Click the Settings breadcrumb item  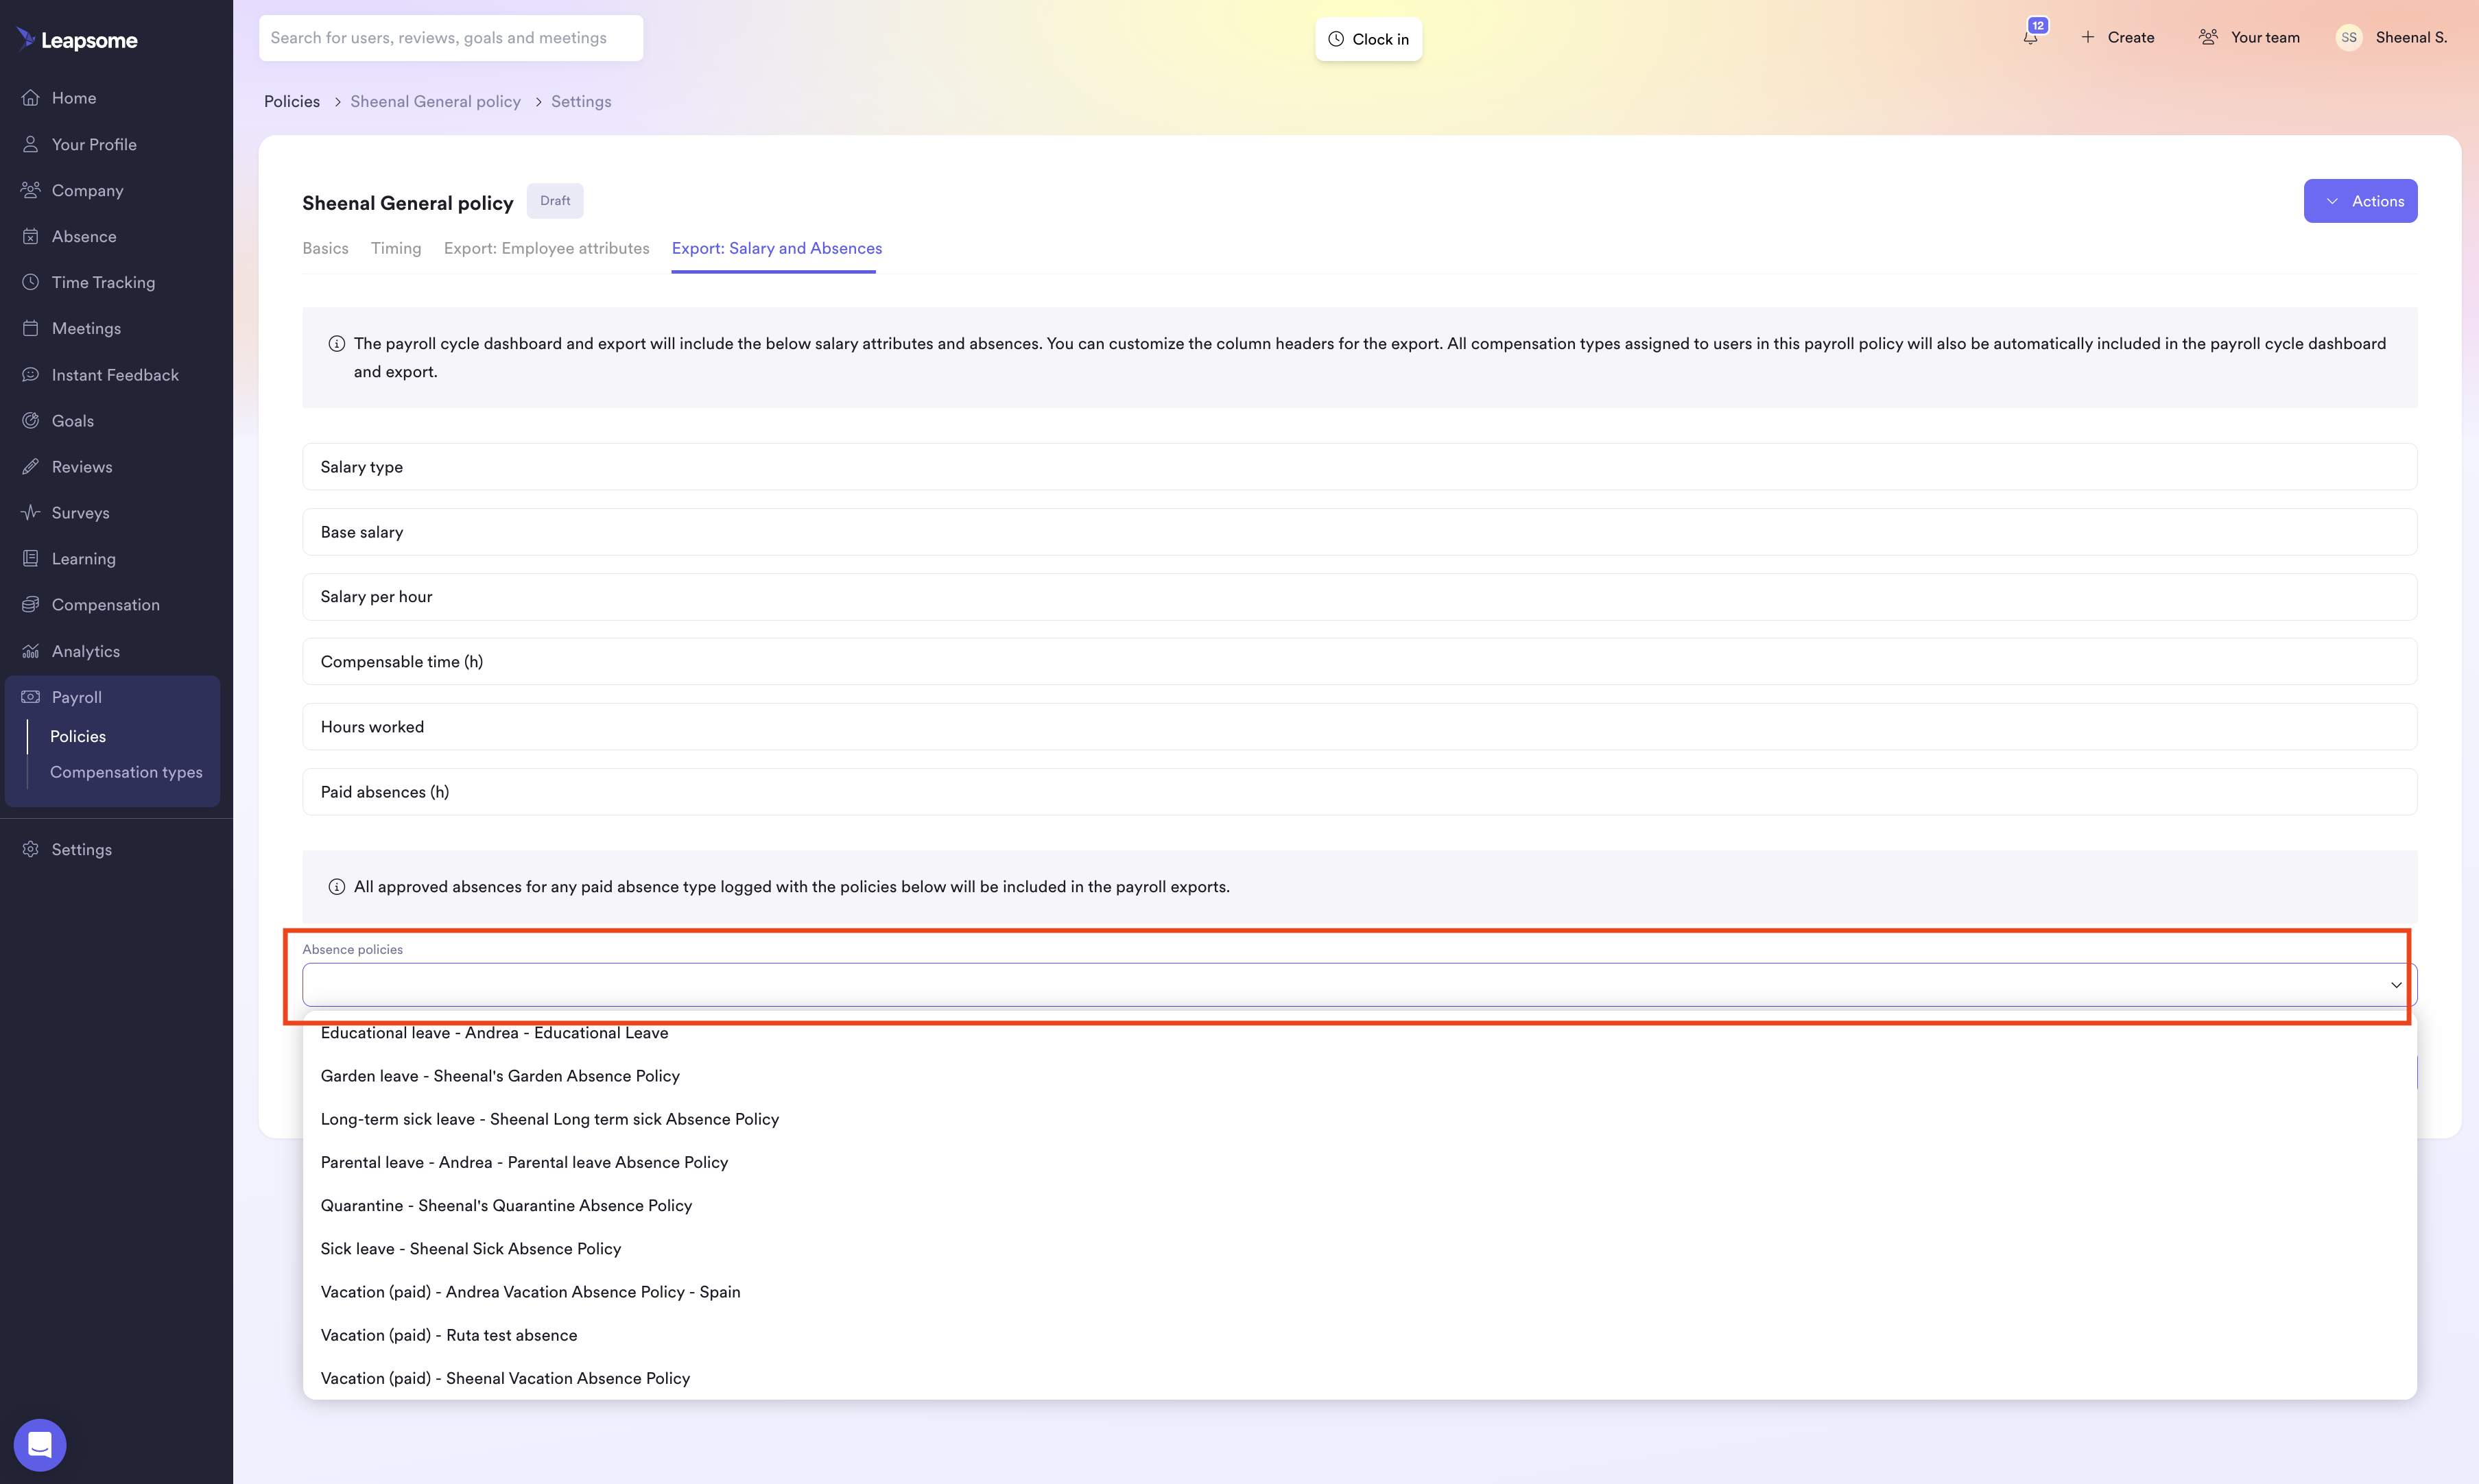[581, 101]
